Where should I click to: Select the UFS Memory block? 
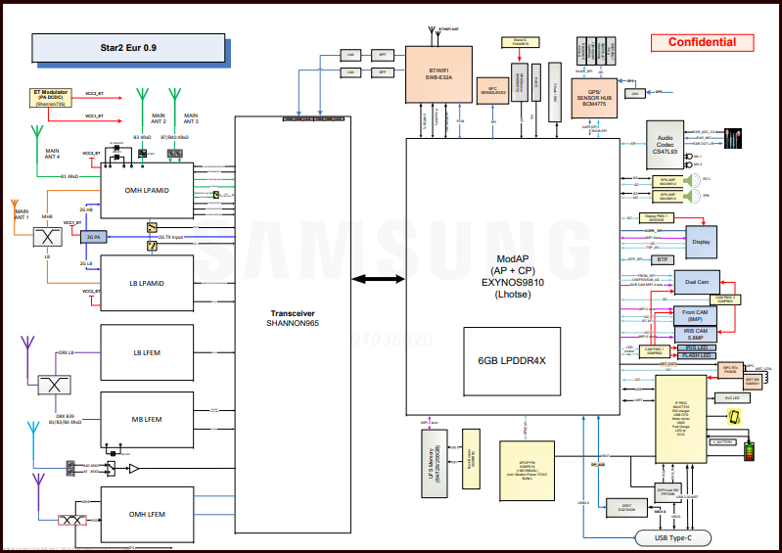435,464
